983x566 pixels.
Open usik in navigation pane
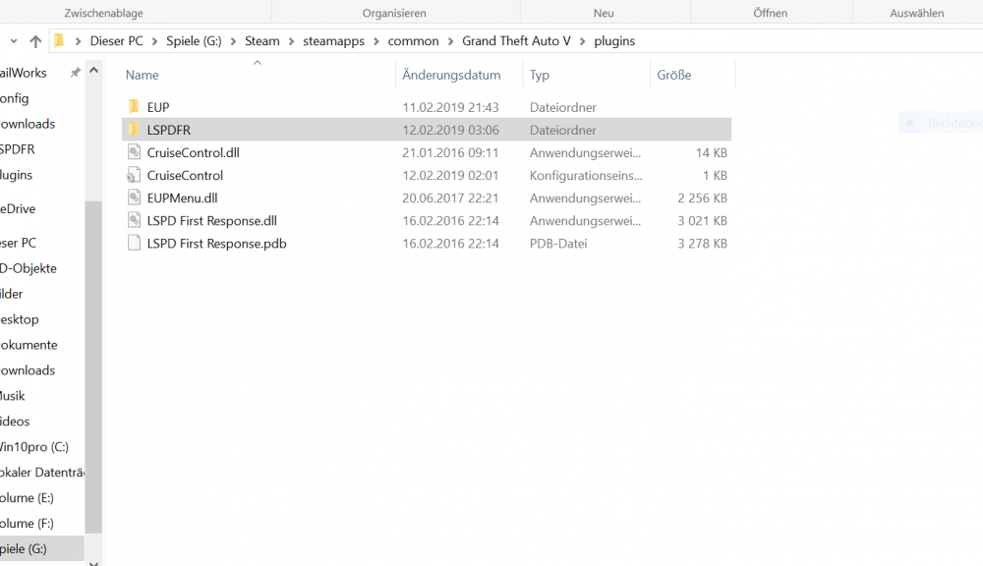(13, 395)
